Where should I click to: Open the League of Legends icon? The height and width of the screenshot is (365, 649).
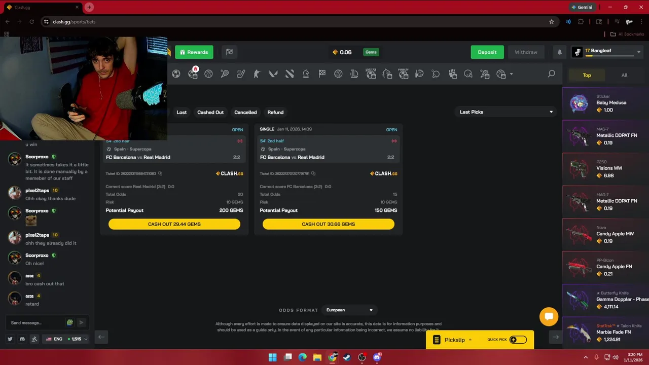pos(354,74)
